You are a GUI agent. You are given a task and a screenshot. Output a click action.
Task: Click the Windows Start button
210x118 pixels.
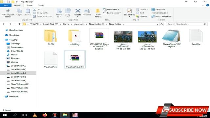point(5,115)
